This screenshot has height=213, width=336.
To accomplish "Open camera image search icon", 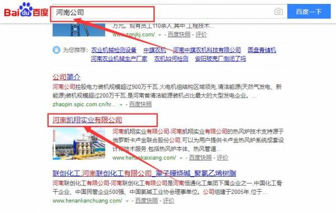I will pyautogui.click(x=278, y=11).
